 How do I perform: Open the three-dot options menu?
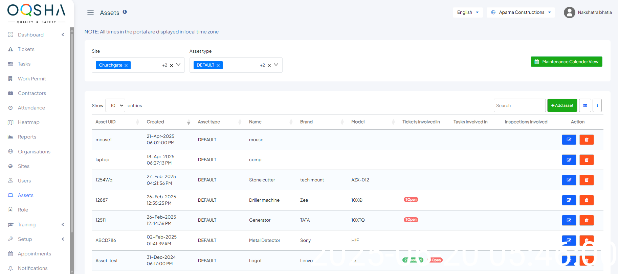[x=597, y=105]
